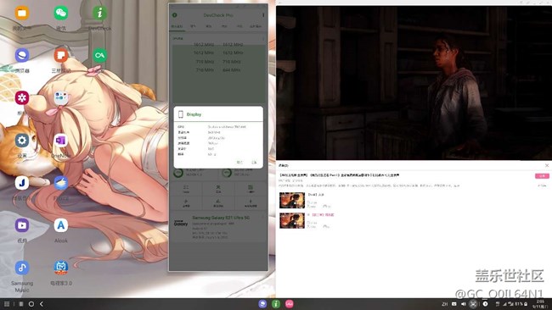
Task: Click the bold video title text in bilibili
Action: [x=340, y=174]
